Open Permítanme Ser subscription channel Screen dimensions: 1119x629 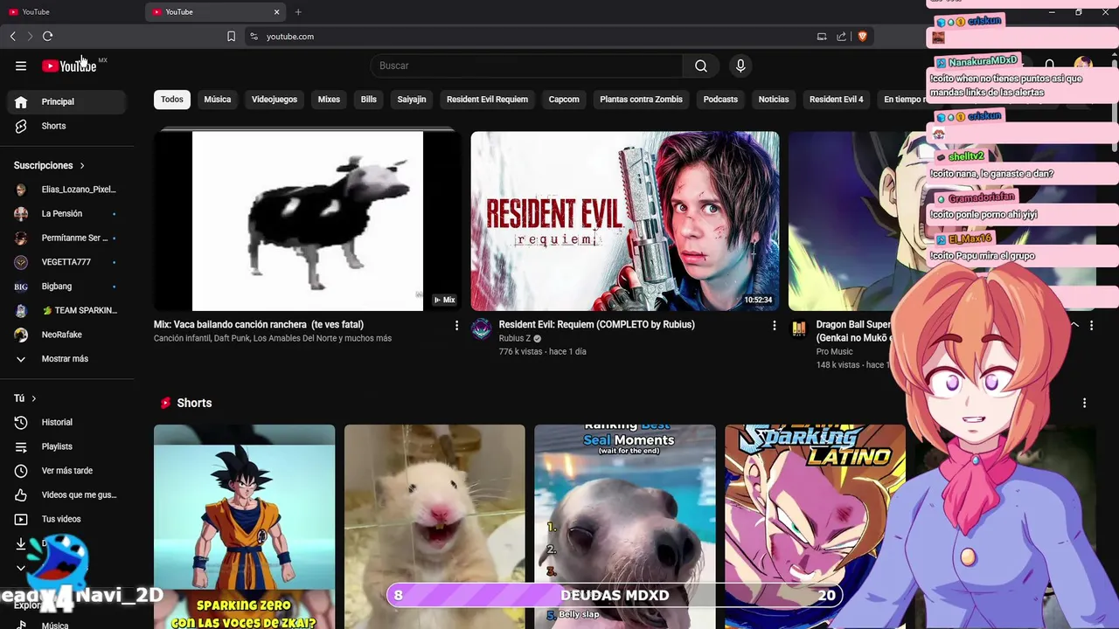coord(66,238)
